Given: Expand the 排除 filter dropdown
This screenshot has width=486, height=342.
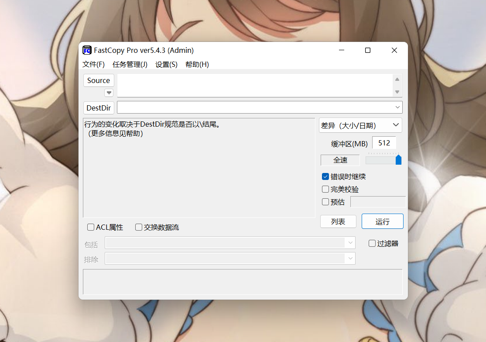Looking at the screenshot, I should tap(350, 258).
